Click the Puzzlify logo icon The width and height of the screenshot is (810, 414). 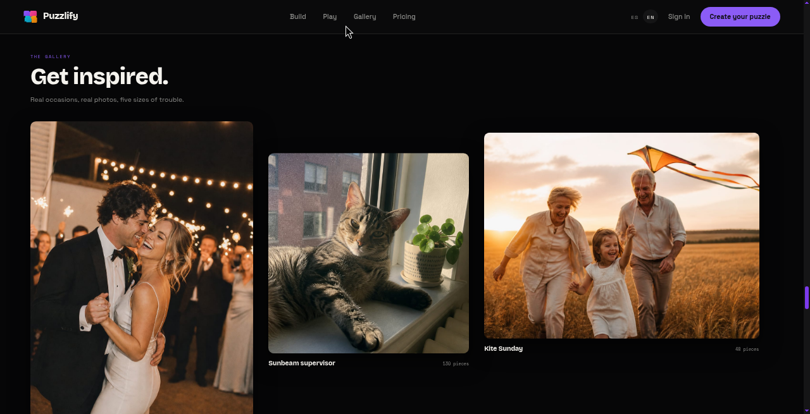tap(30, 16)
